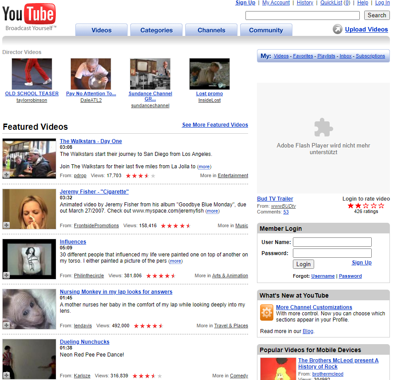The height and width of the screenshot is (380, 393).
Task: Open the Channels tab
Action: pos(211,30)
